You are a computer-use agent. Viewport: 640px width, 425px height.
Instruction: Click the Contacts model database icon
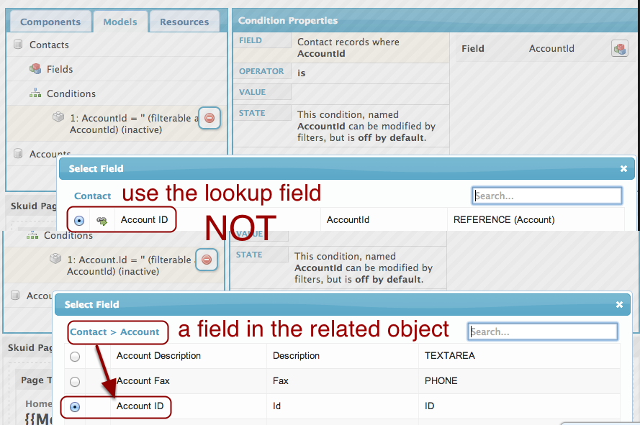(x=18, y=45)
